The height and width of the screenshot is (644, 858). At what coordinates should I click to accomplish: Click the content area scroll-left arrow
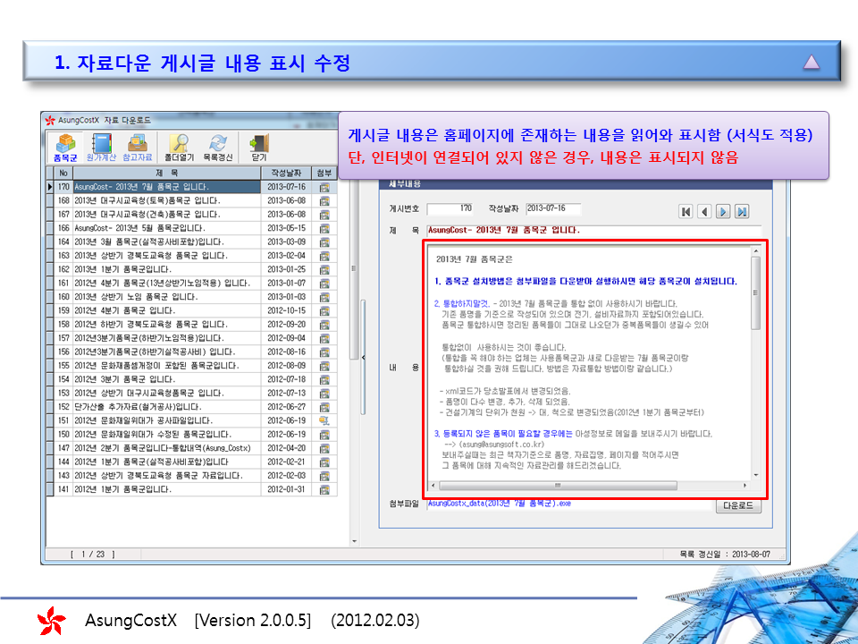pos(433,485)
